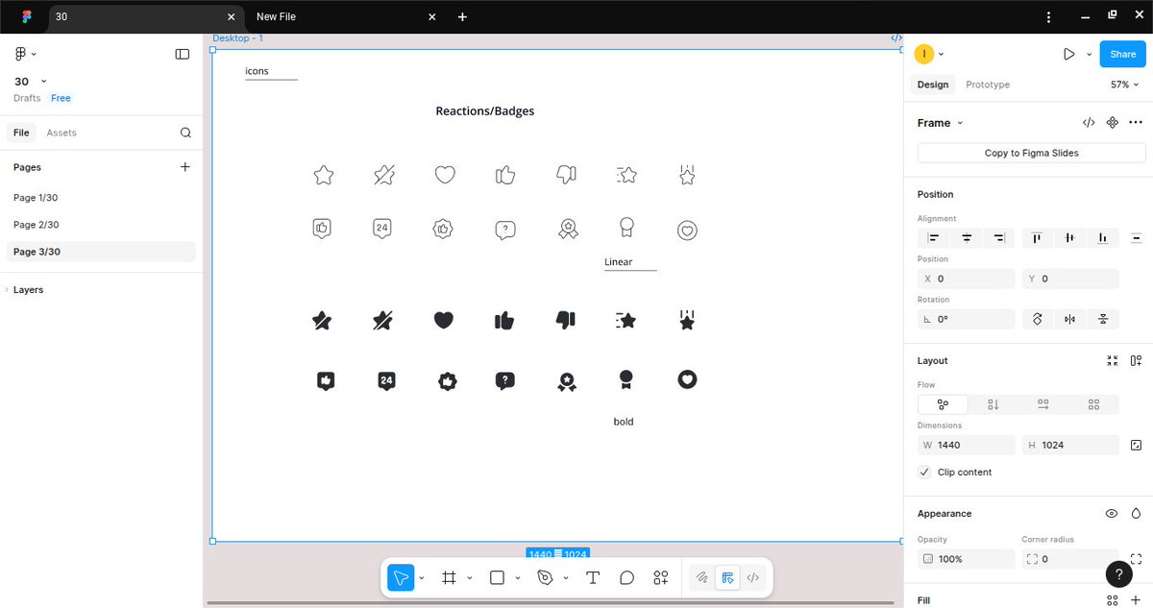Switch to Draw mode in toolbar
This screenshot has width=1153, height=608.
click(x=702, y=577)
